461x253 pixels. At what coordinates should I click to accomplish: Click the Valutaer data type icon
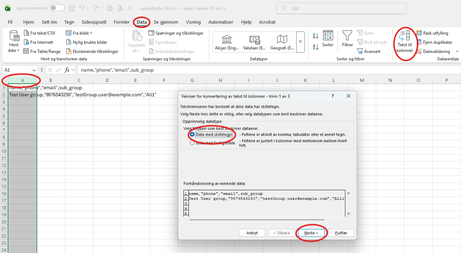point(254,39)
